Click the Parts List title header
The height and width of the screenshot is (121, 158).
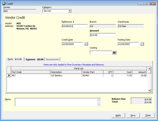(x=79, y=69)
